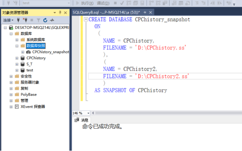242x151 pixels.
Task: Collapse the 数据库 folder node
Action: coord(11,34)
